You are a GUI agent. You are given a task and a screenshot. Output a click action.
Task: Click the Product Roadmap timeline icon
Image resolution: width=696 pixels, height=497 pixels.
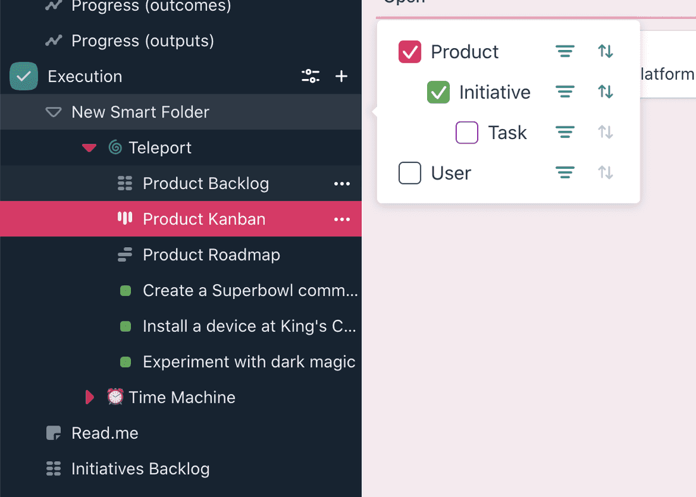click(126, 254)
